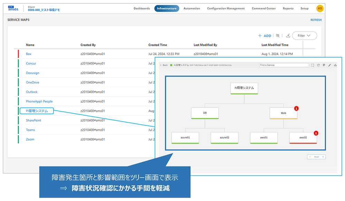Click the Find a Service search field
The height and width of the screenshot is (201, 345).
284,65
